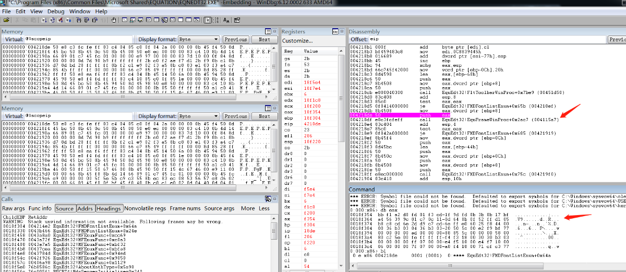
Task: Click the Stop Debugging toolbar icon
Action: 60,20
